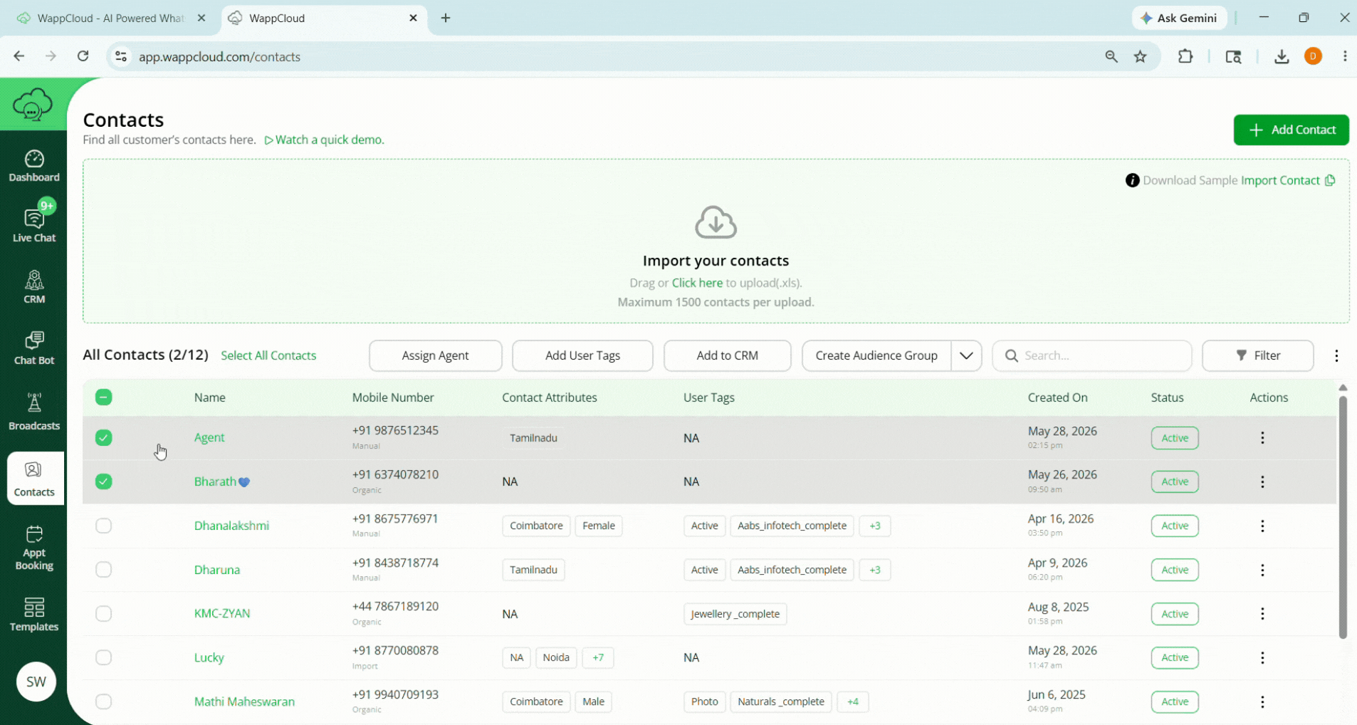Open the Dashboard sidebar icon

(x=34, y=166)
